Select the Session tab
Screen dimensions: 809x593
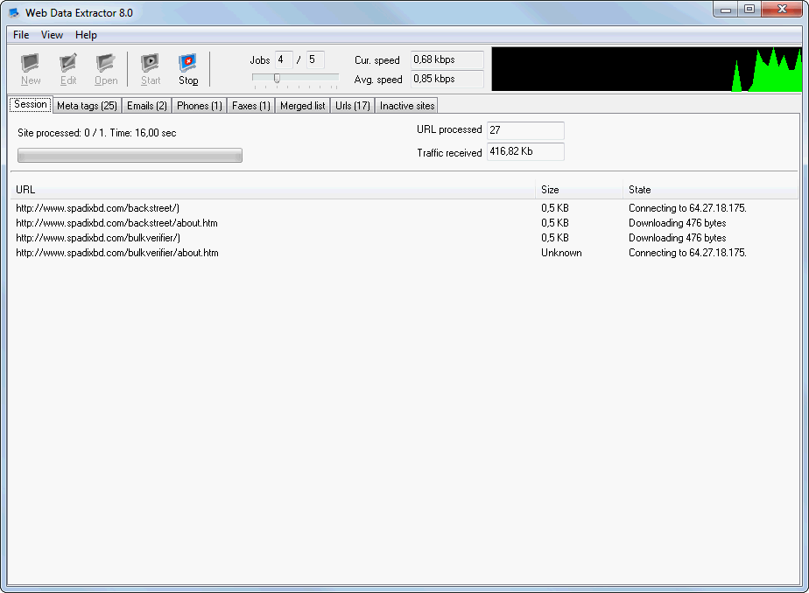30,104
